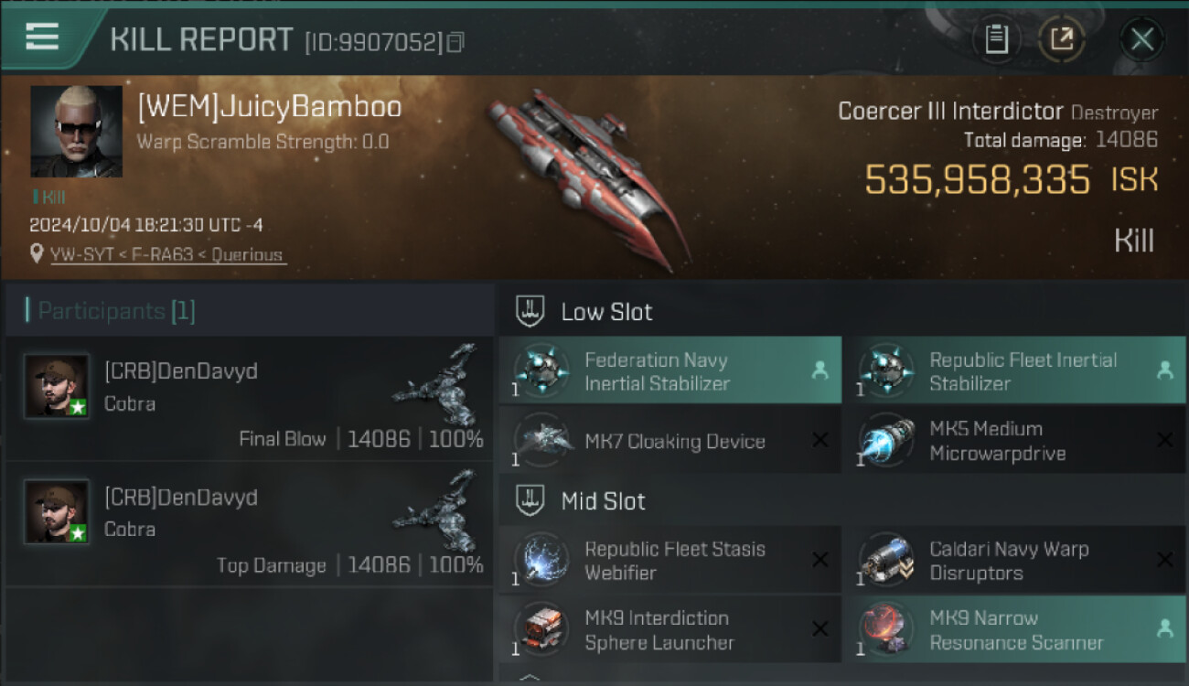The width and height of the screenshot is (1189, 686).
Task: Copy the kill report ID
Action: point(455,41)
